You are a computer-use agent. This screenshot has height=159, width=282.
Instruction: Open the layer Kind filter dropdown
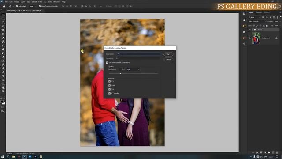[255, 17]
